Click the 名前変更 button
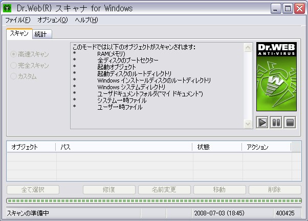Viewport: 308px width, 221px height. click(x=164, y=190)
